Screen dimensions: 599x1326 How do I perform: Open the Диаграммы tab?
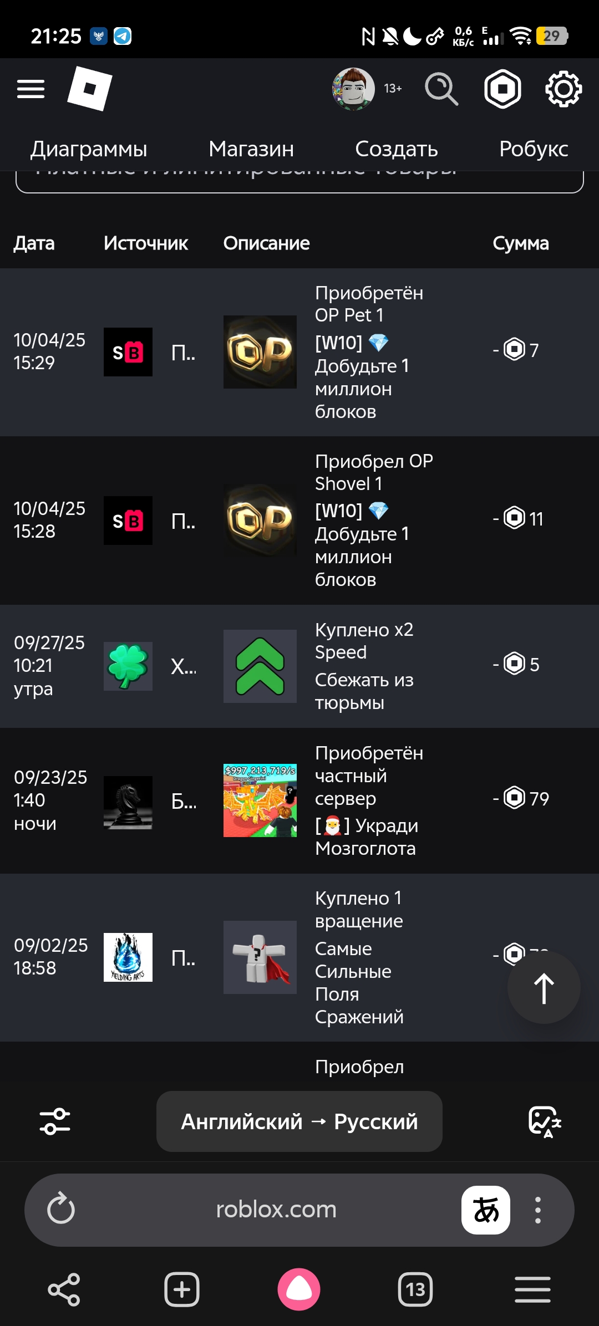pyautogui.click(x=89, y=149)
